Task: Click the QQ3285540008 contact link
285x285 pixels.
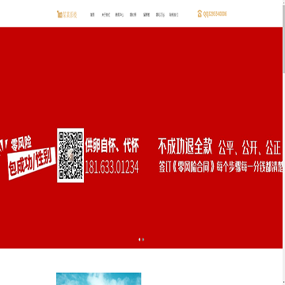Action: tap(215, 14)
